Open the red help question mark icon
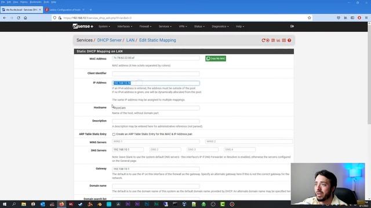The image size is (371, 208). [x=289, y=40]
